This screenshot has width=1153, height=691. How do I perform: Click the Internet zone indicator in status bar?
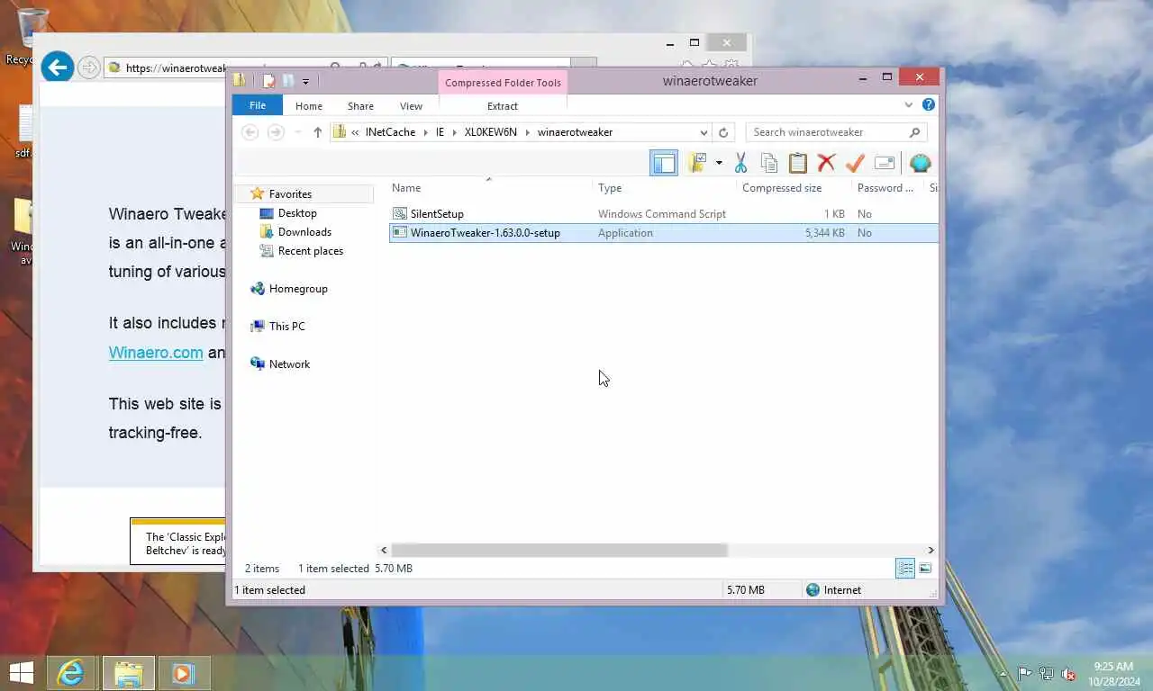833,590
